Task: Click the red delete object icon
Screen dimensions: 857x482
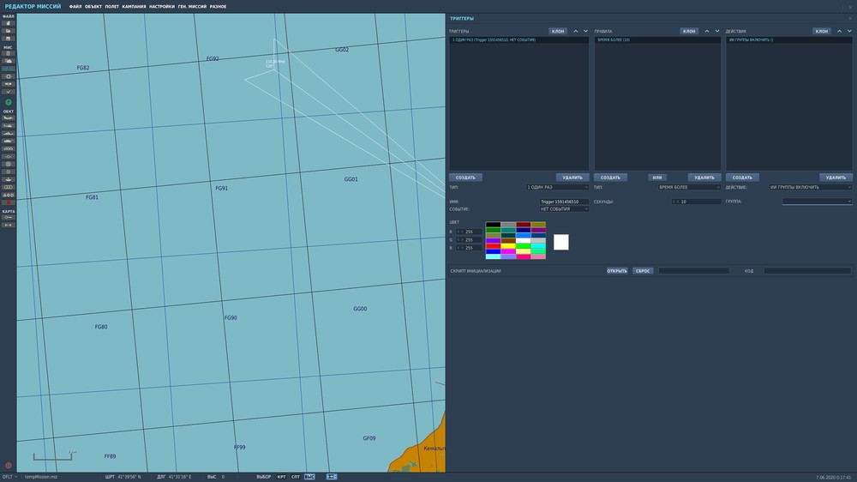Action: click(x=9, y=202)
